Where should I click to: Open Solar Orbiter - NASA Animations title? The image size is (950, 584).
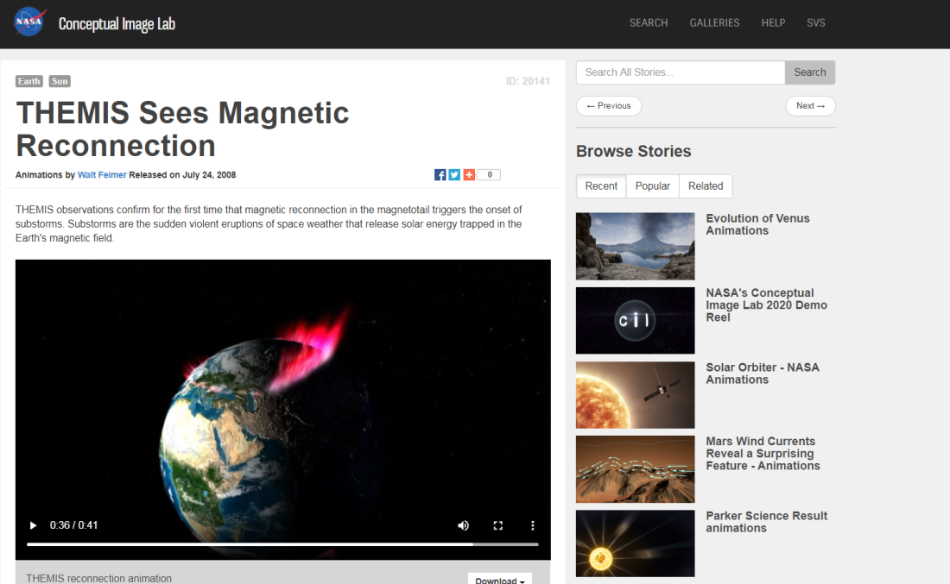point(763,374)
